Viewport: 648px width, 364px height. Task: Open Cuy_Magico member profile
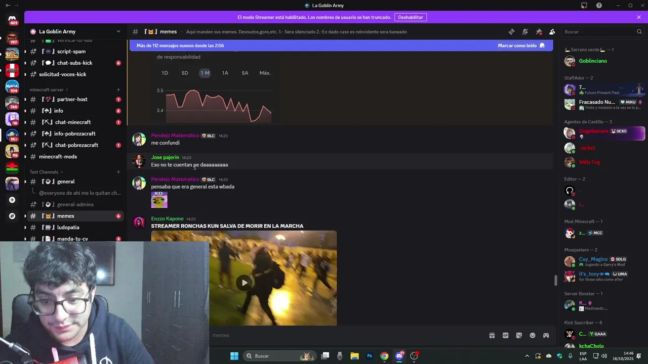pyautogui.click(x=603, y=261)
